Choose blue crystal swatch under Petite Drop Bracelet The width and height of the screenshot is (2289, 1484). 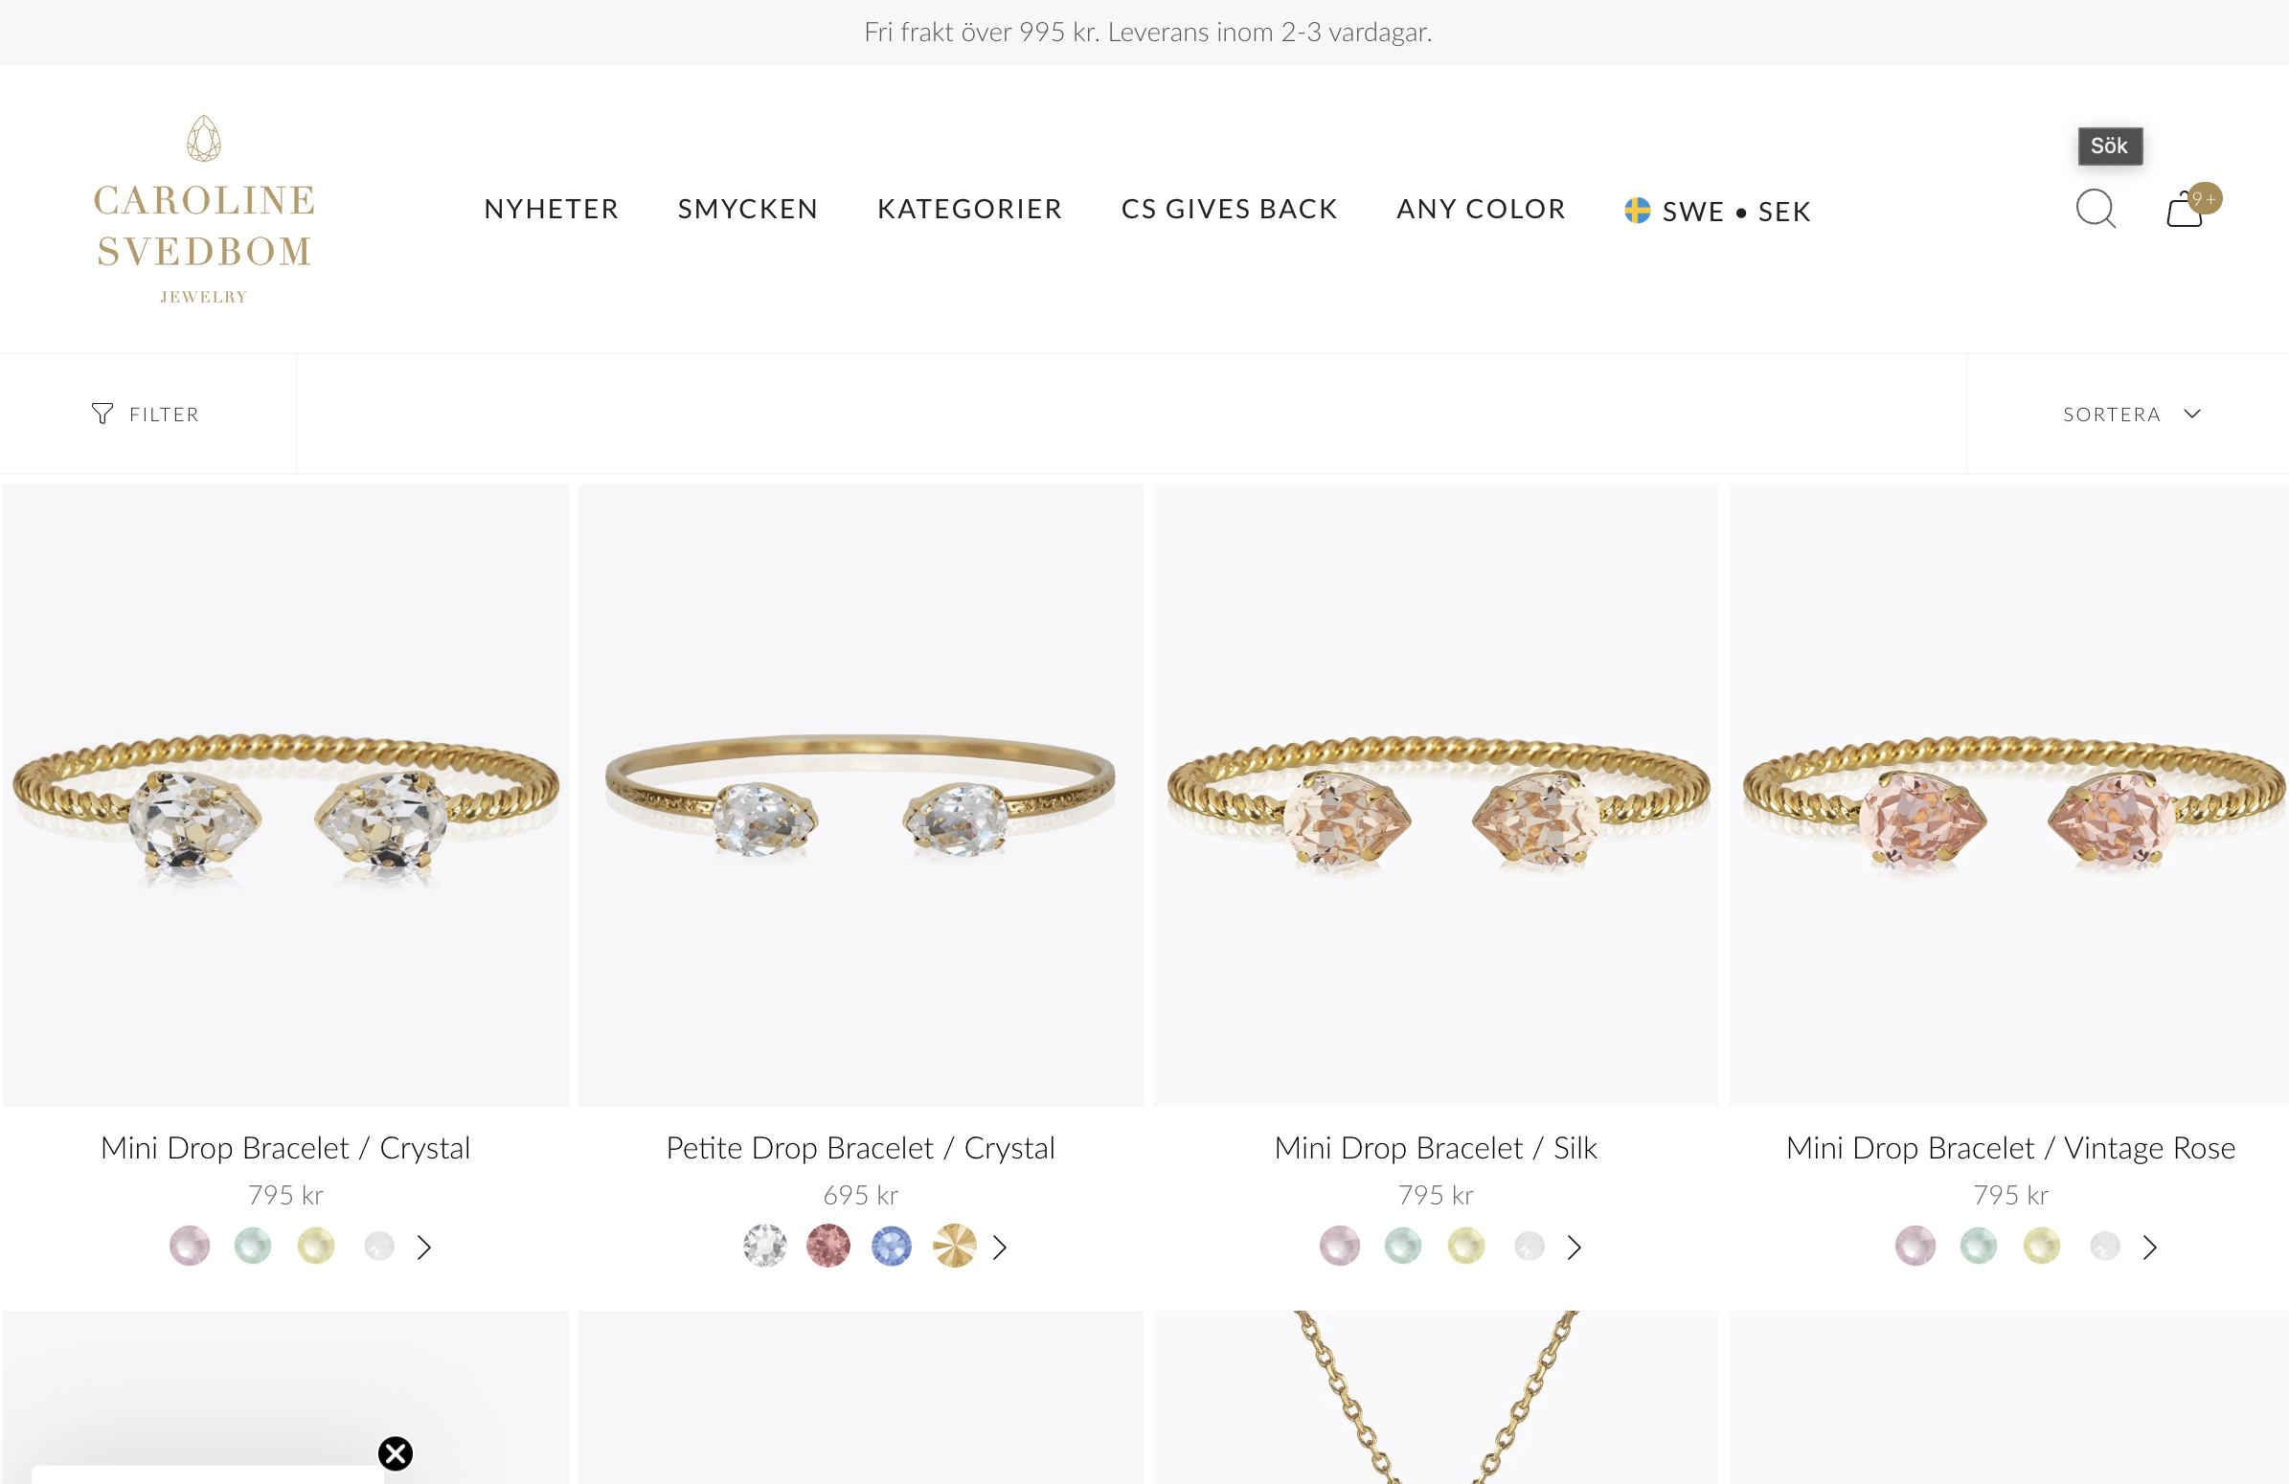891,1246
